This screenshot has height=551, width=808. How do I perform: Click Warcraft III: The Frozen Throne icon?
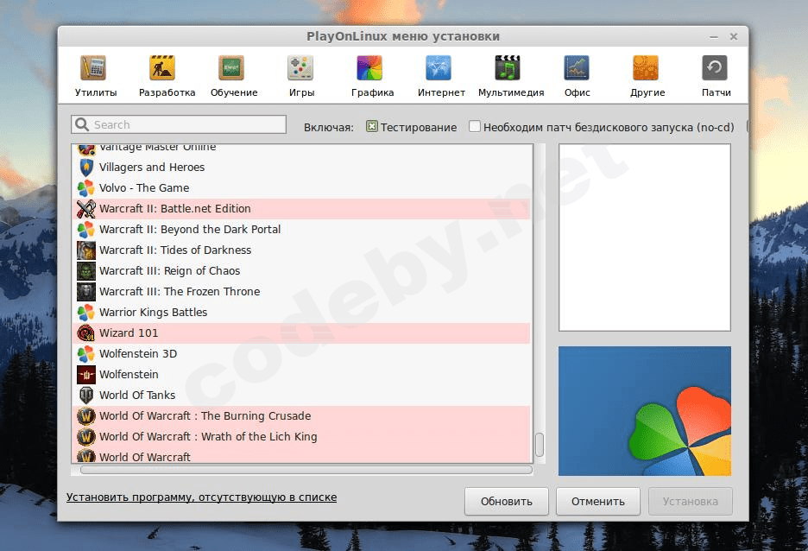point(86,292)
